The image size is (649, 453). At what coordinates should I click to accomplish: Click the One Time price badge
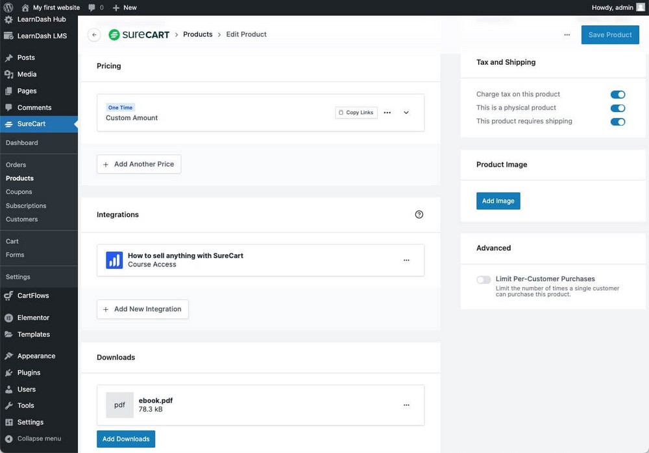point(121,108)
